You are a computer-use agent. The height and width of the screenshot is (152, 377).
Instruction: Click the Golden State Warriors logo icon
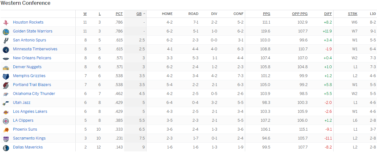click(6, 32)
